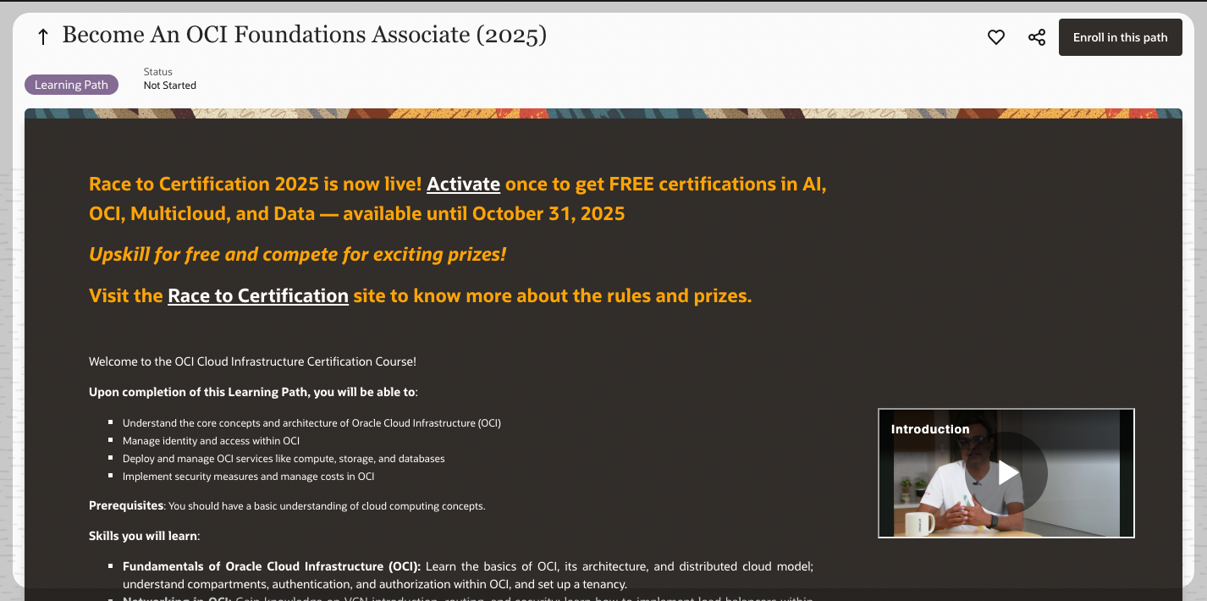Add learning path to favorites heart icon
This screenshot has height=601, width=1207.
tap(996, 37)
